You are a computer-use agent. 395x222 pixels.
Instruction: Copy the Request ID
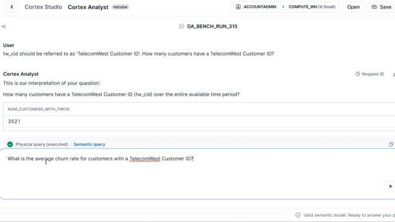coord(370,74)
